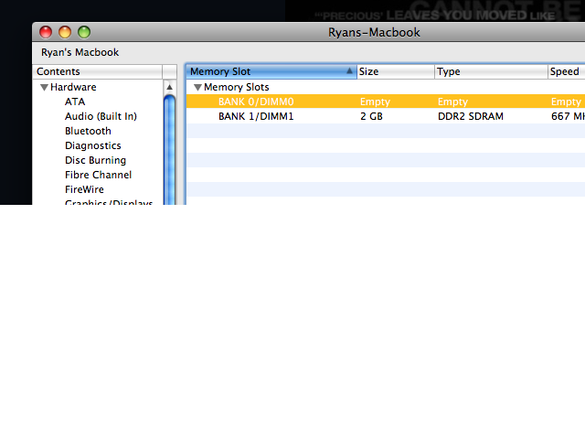Collapse the Hardware tree section

pos(44,88)
